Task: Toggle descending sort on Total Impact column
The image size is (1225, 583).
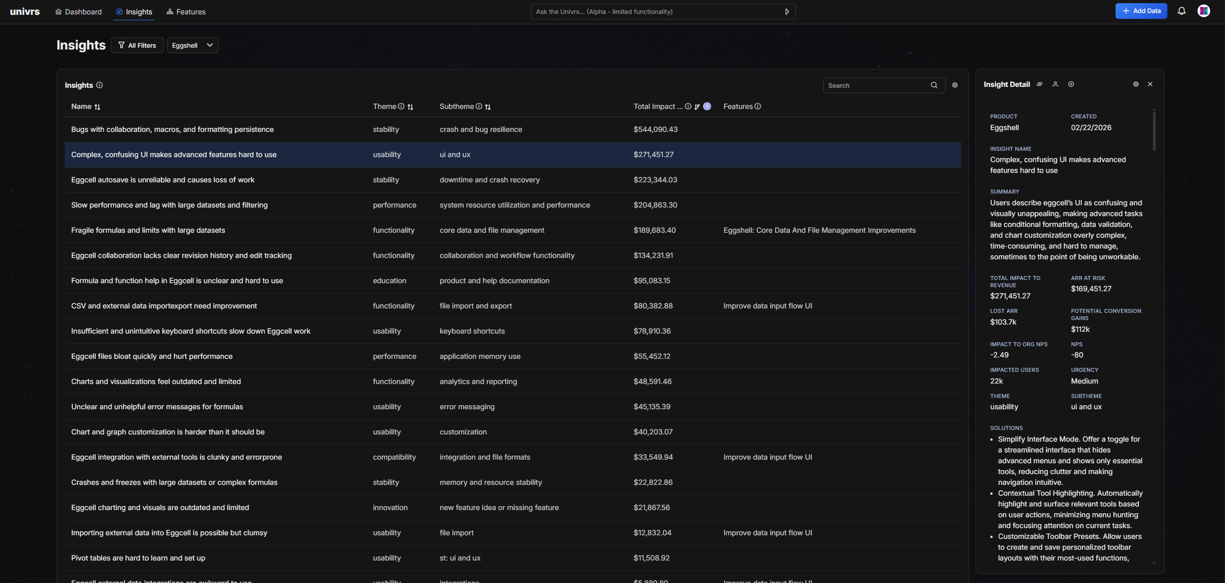Action: point(697,107)
